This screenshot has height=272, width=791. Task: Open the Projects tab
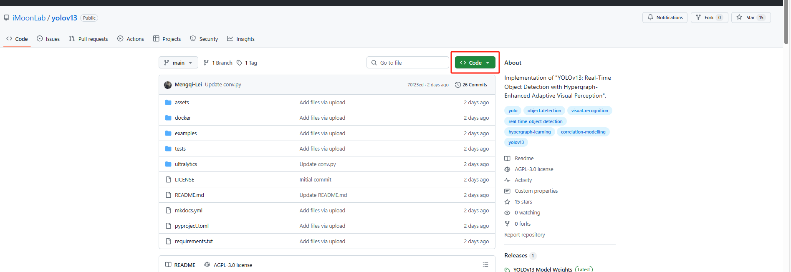click(x=167, y=39)
